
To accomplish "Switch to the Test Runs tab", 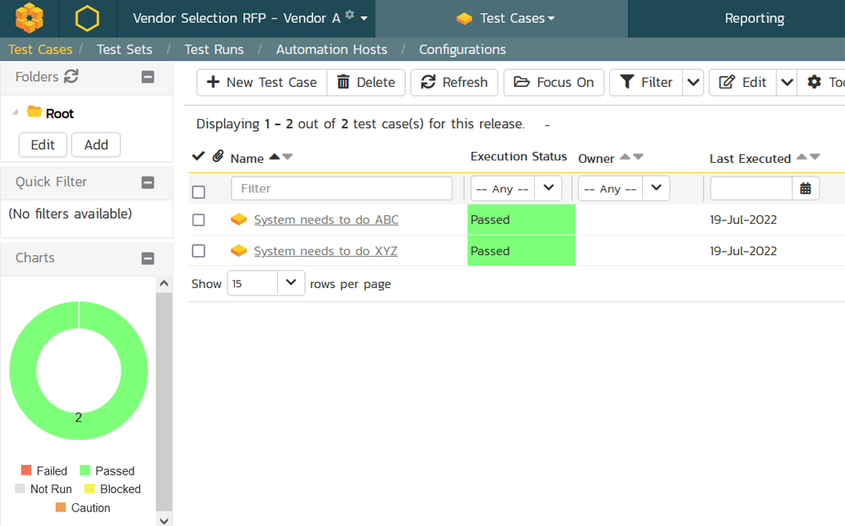I will point(214,49).
